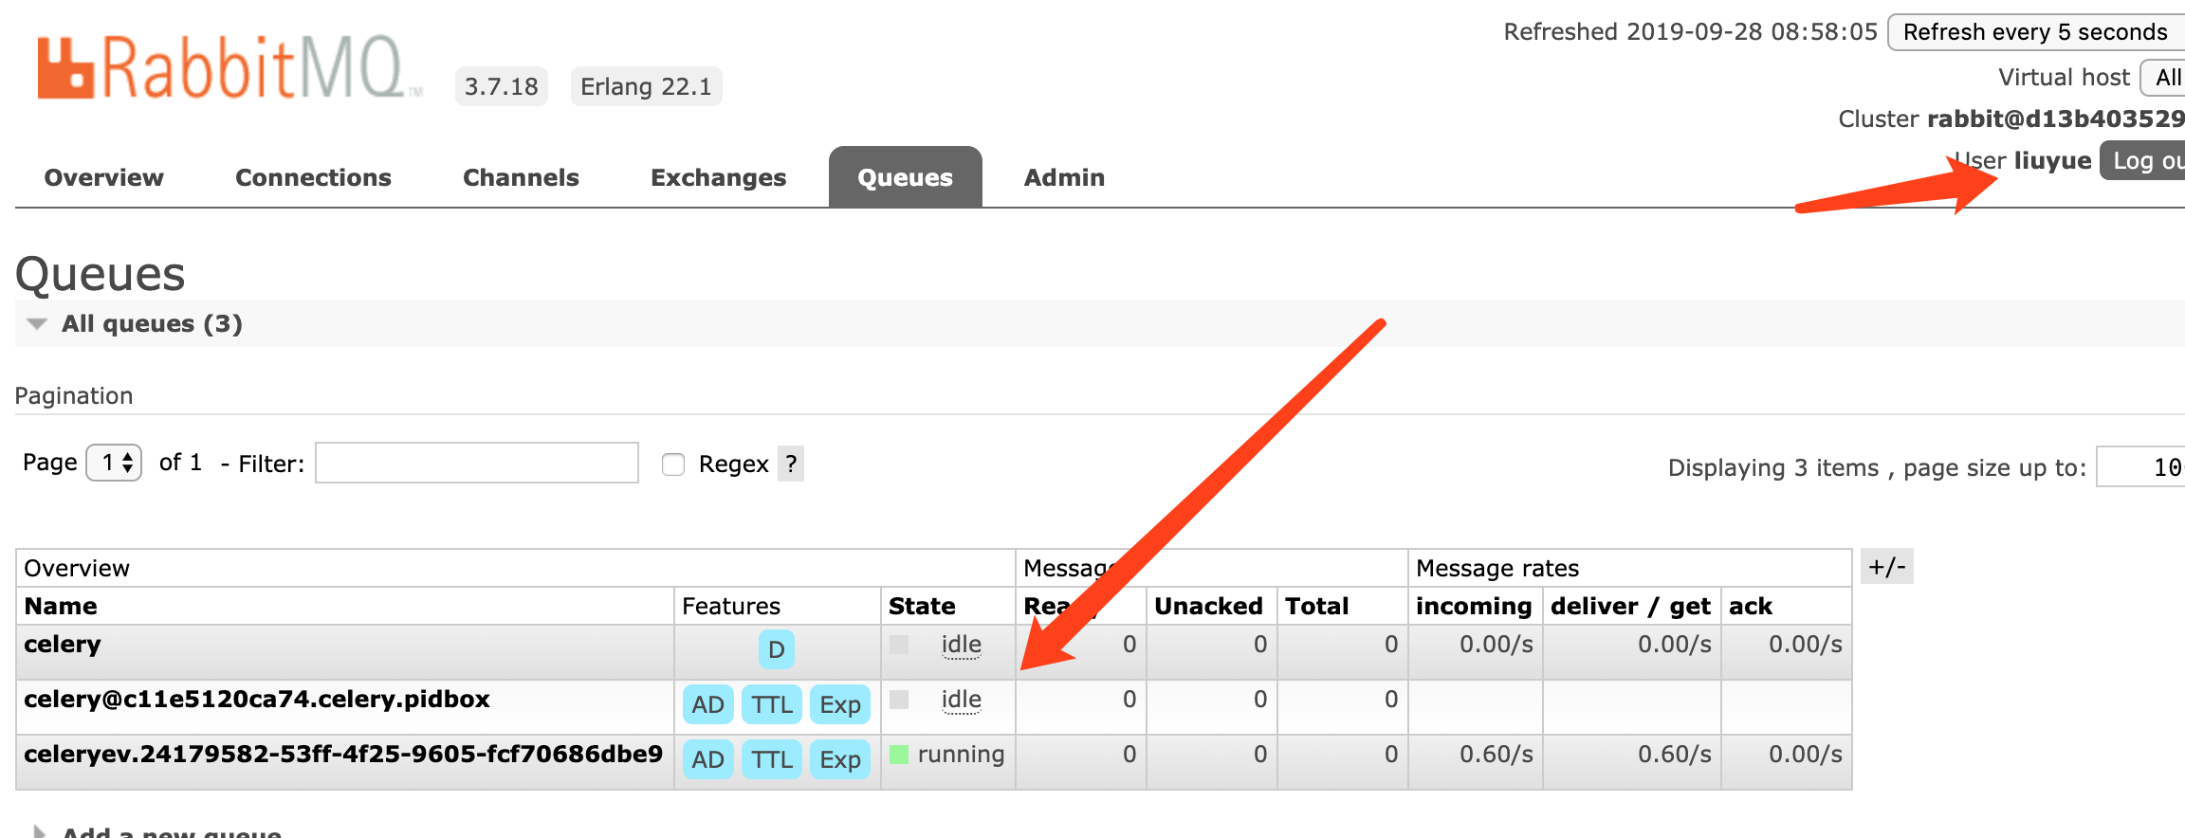Click the D feature badge for celery queue

[x=776, y=649]
